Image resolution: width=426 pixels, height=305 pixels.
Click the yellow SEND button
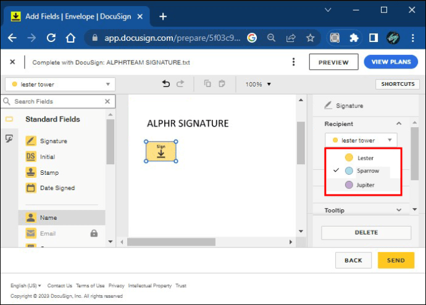point(396,260)
